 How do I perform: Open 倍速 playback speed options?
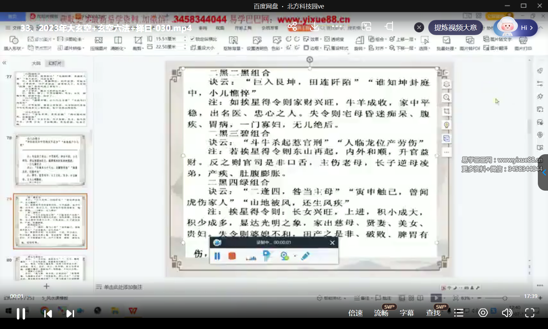point(356,313)
